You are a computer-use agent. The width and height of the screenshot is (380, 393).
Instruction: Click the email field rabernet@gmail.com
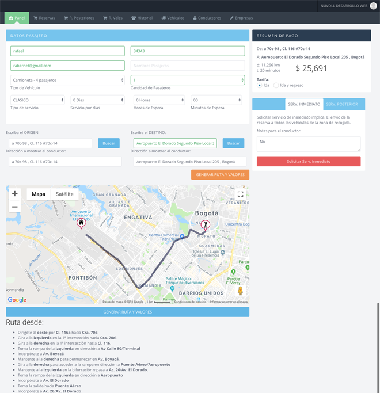coord(67,66)
